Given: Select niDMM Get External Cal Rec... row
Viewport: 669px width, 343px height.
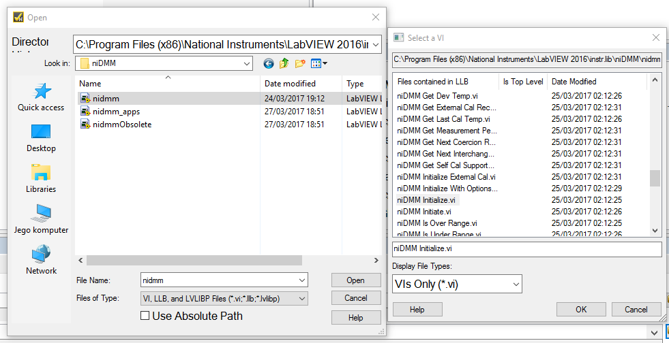Looking at the screenshot, I should pos(447,108).
